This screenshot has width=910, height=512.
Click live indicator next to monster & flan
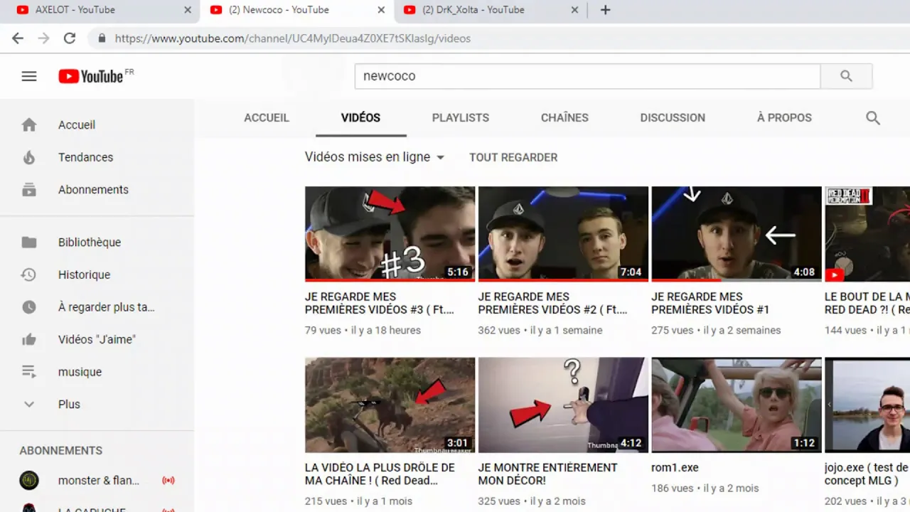168,481
